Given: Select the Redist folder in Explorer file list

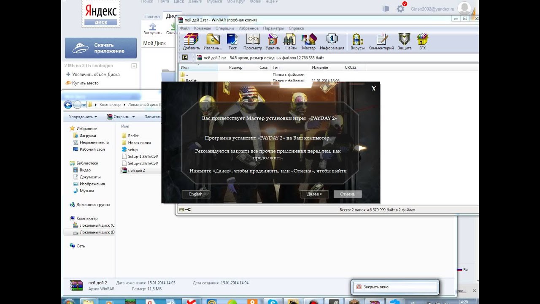Looking at the screenshot, I should (x=130, y=136).
